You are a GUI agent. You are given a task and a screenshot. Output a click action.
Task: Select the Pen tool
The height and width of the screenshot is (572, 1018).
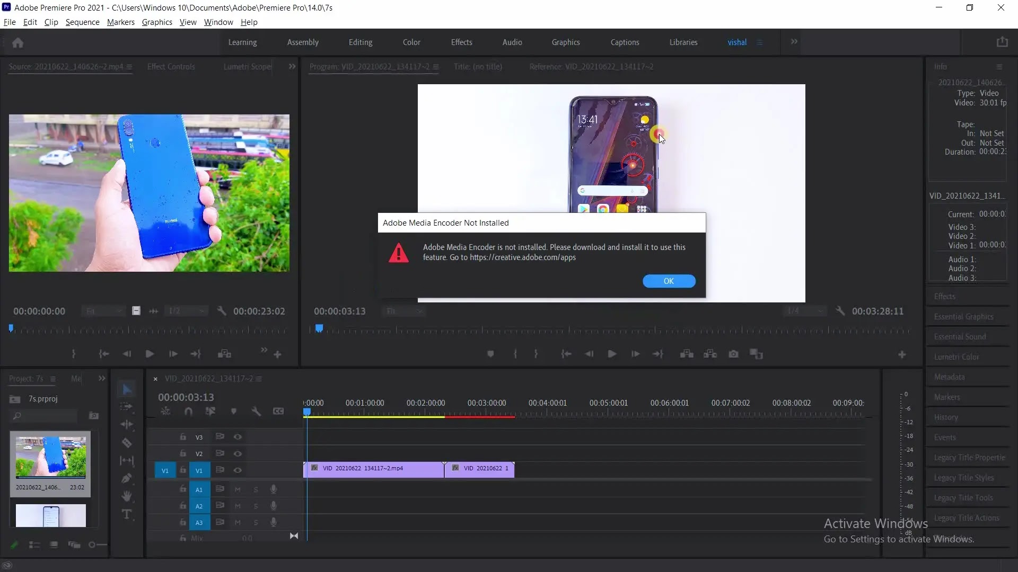click(126, 478)
